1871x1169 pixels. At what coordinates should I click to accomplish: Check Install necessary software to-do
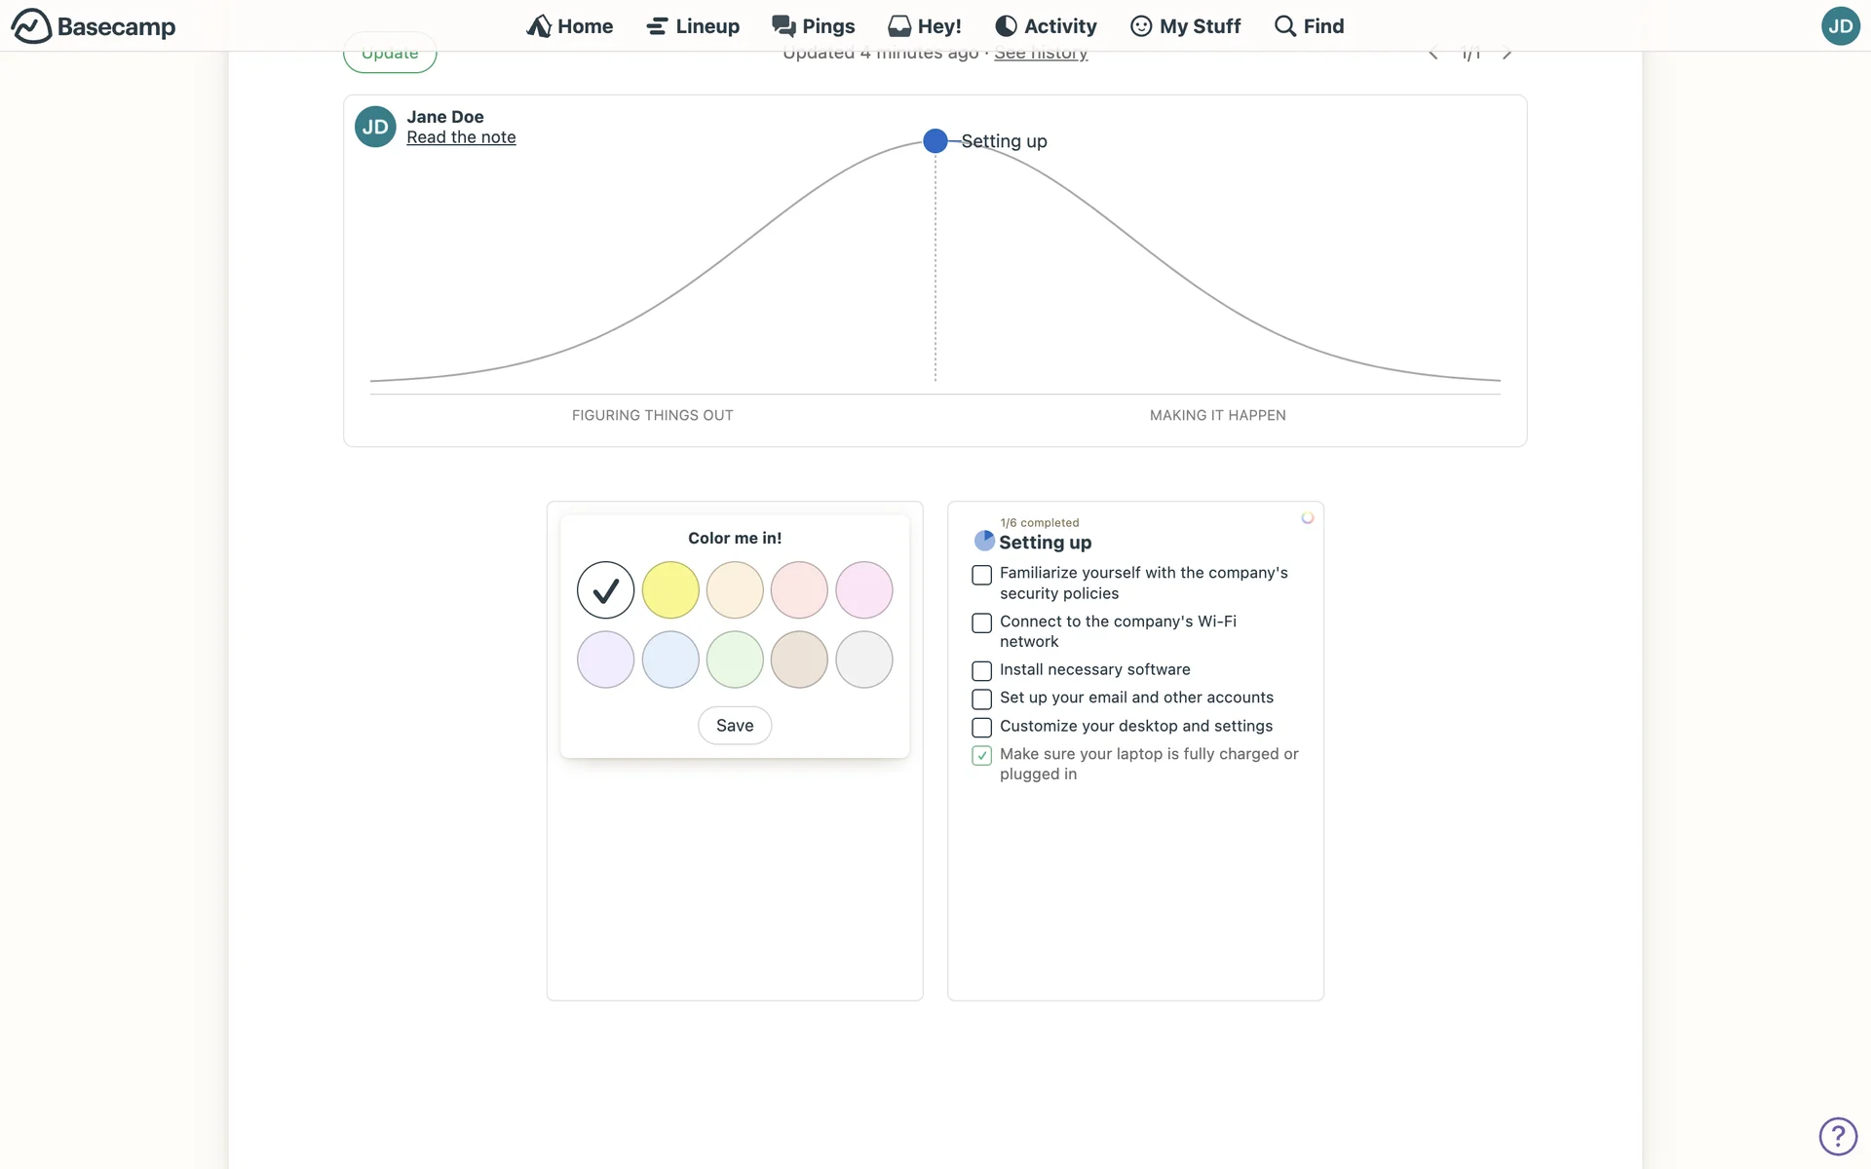click(981, 671)
